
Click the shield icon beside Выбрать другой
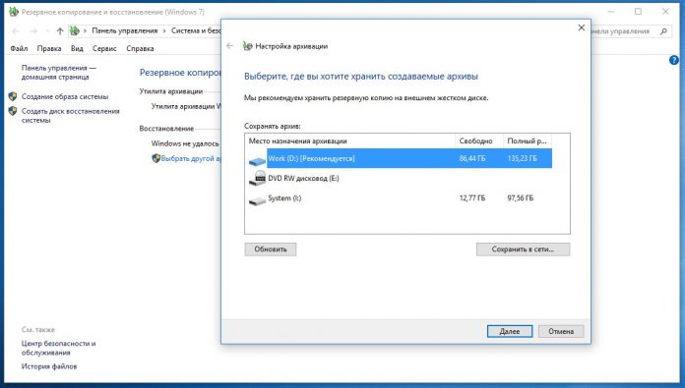156,158
